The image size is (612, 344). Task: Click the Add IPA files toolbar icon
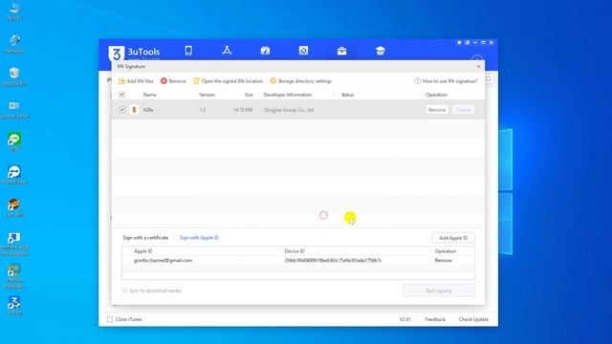pyautogui.click(x=121, y=81)
